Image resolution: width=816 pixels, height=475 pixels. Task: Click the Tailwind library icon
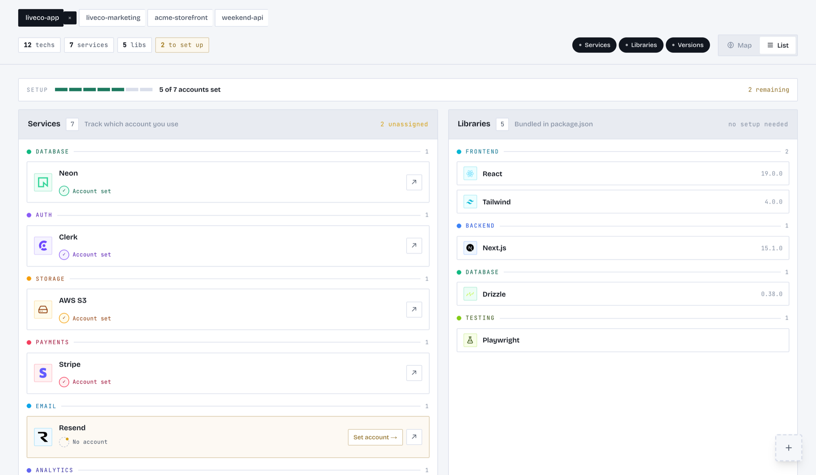click(470, 202)
